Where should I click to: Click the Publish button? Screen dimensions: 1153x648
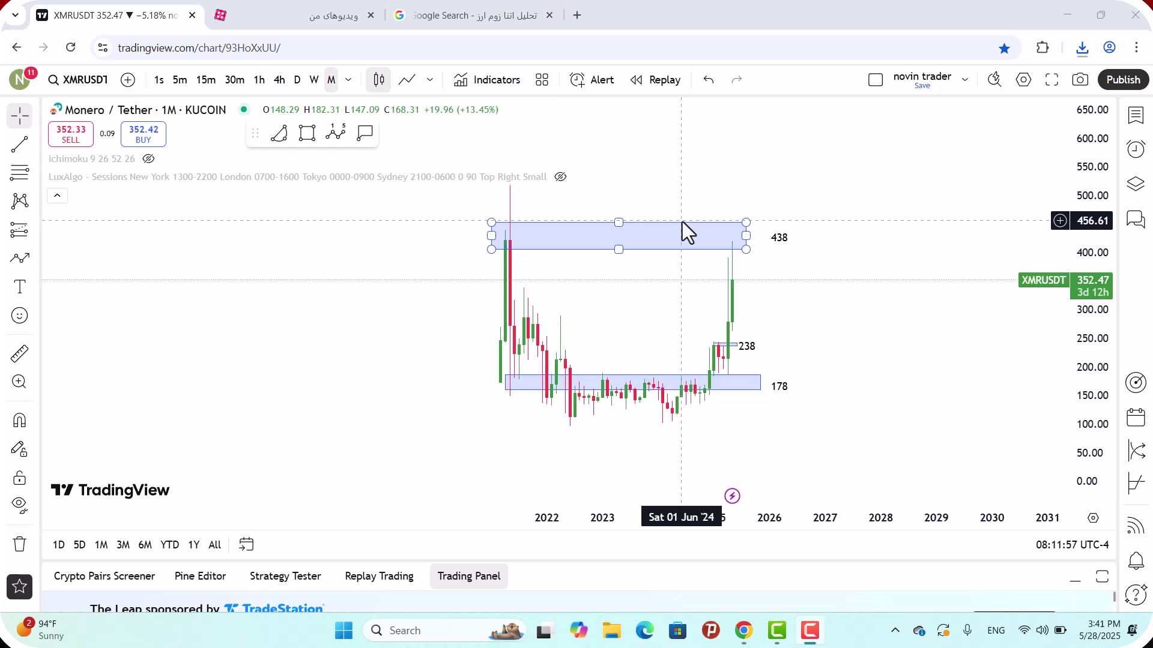(1123, 80)
